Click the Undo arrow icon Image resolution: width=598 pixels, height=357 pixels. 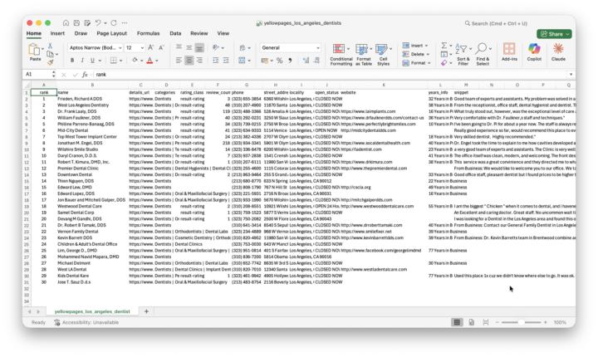98,23
